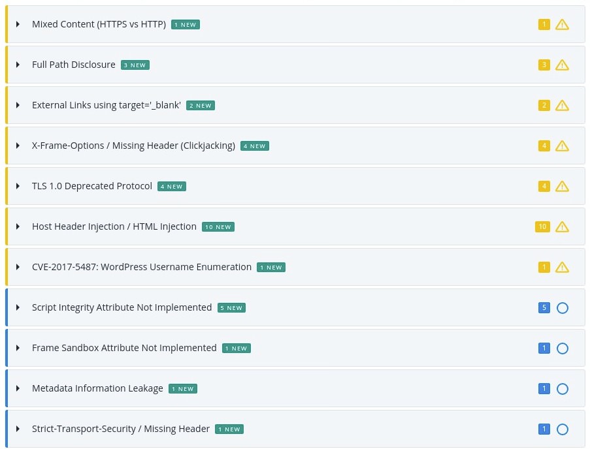Click the yellow 2 badge for External Links
The width and height of the screenshot is (590, 449).
544,105
